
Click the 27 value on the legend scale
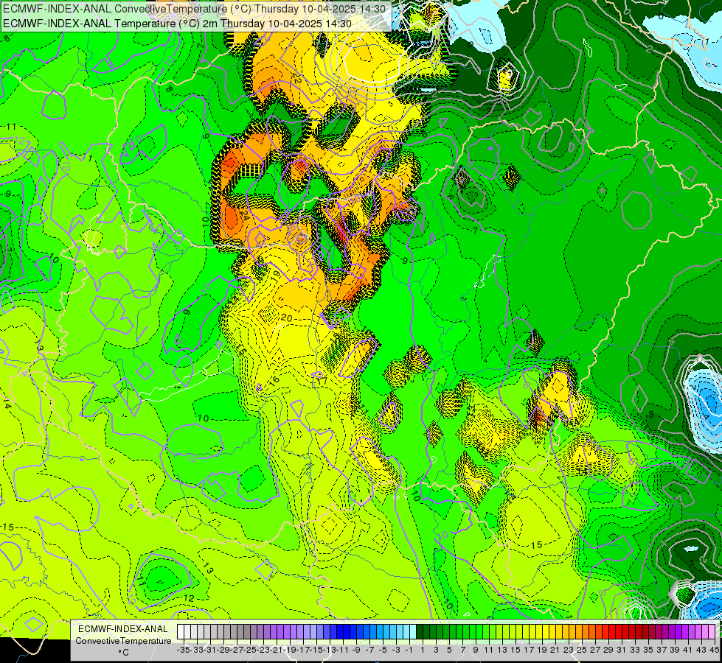[595, 649]
